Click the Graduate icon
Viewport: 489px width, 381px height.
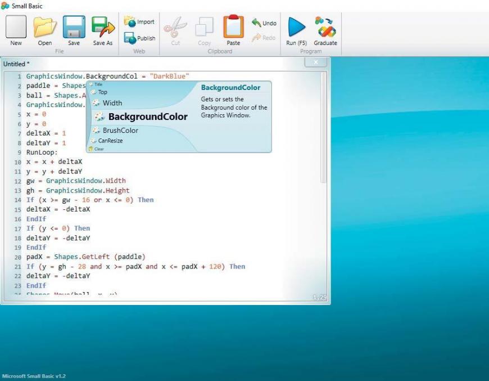pos(325,27)
